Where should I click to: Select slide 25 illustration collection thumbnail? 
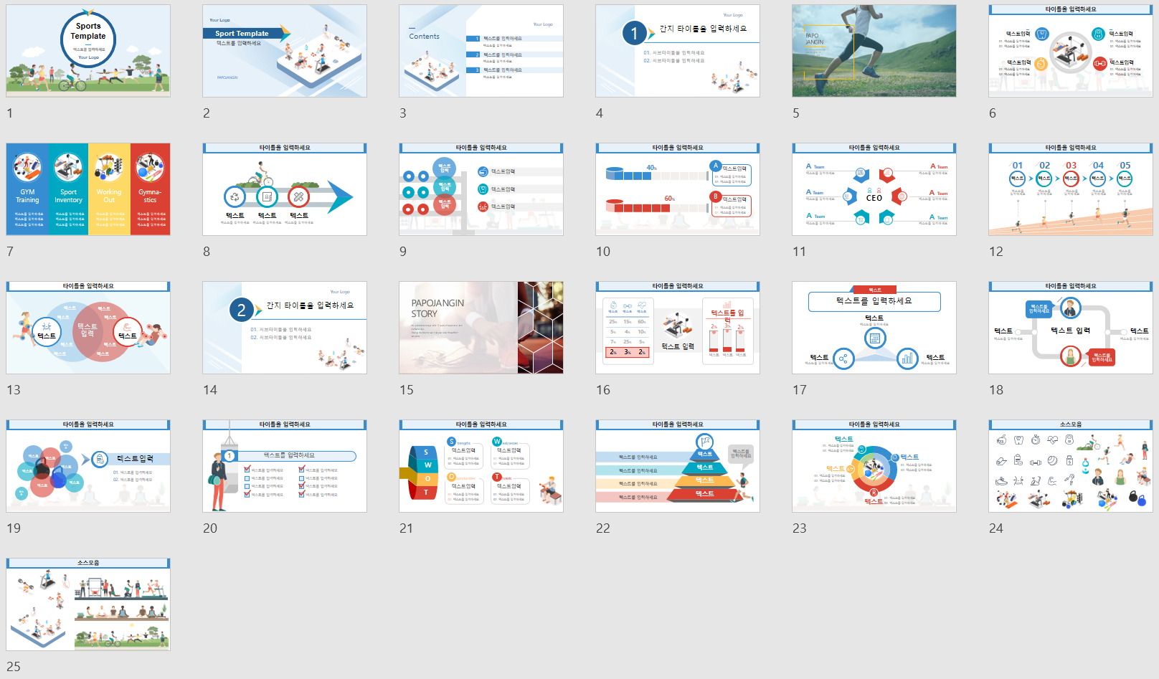(88, 604)
